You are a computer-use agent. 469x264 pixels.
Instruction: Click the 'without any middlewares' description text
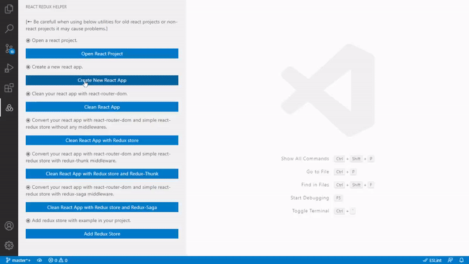98,124
